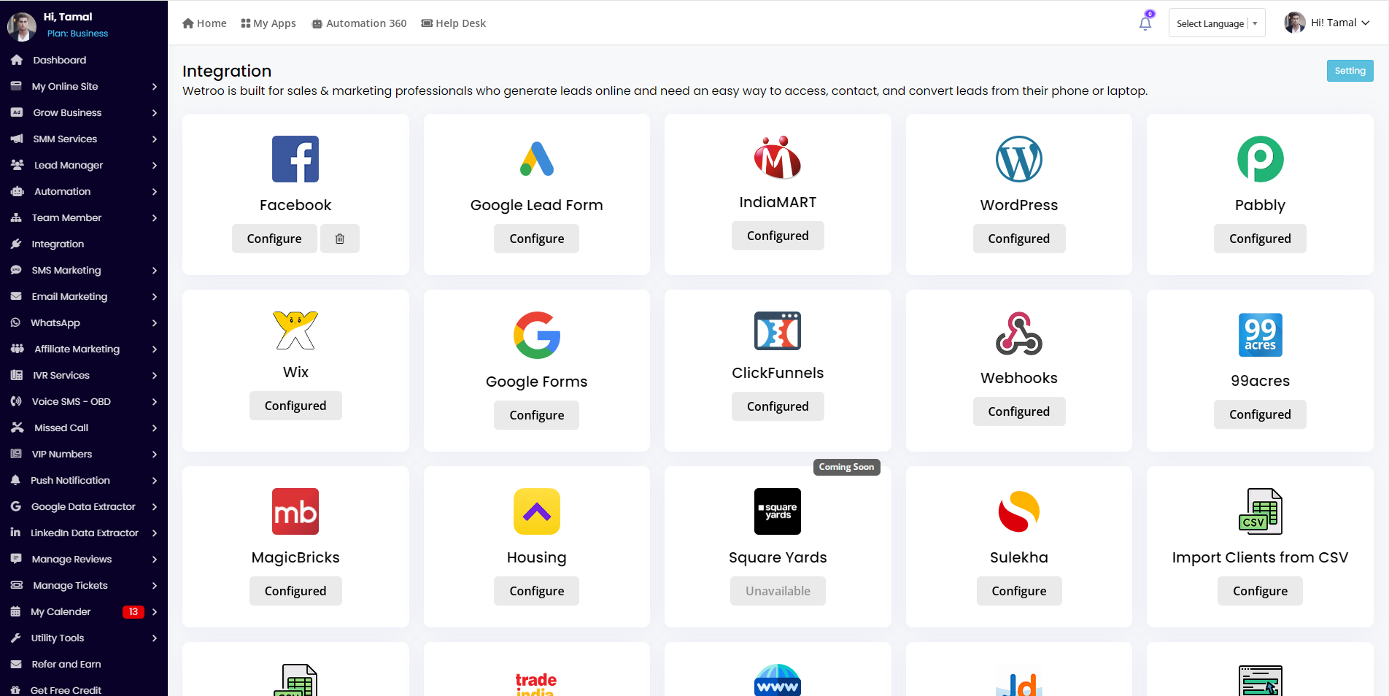This screenshot has height=696, width=1389.
Task: Click the Square Yards logo
Action: click(x=778, y=511)
